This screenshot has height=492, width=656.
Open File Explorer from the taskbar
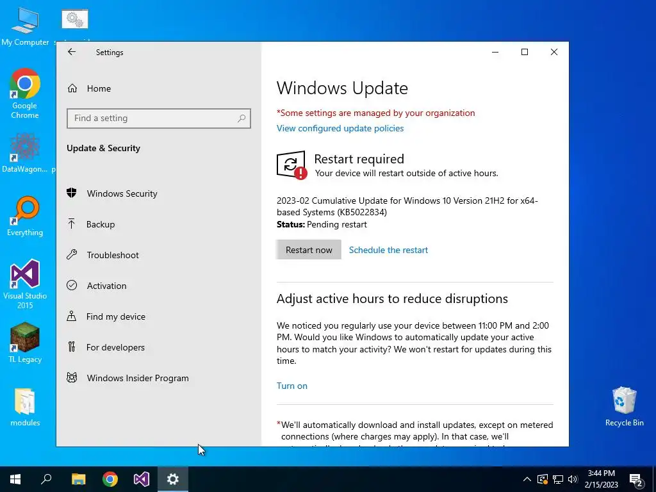pos(78,479)
